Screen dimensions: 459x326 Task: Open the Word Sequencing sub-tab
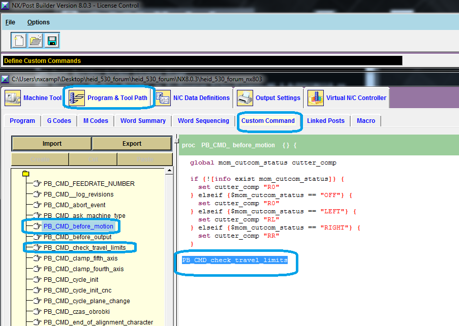click(203, 121)
